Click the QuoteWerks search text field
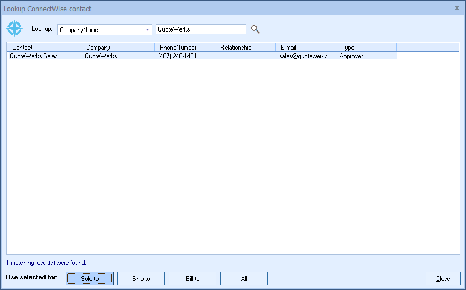This screenshot has width=466, height=290. (x=200, y=29)
